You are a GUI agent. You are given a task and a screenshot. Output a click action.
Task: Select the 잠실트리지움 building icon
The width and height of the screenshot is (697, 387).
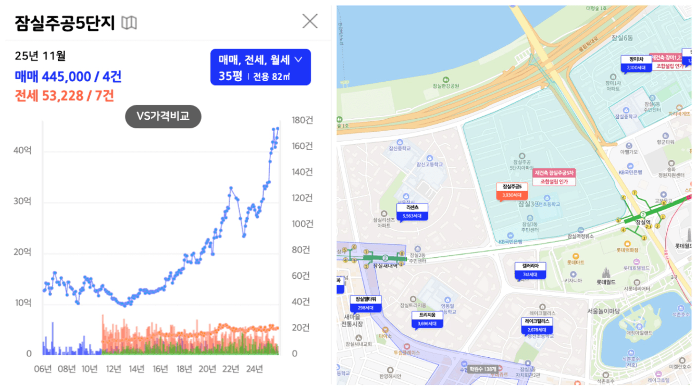pyautogui.click(x=412, y=298)
